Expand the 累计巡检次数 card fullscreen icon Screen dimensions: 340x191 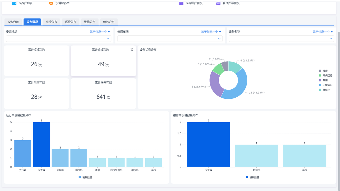pyautogui.click(x=132, y=50)
